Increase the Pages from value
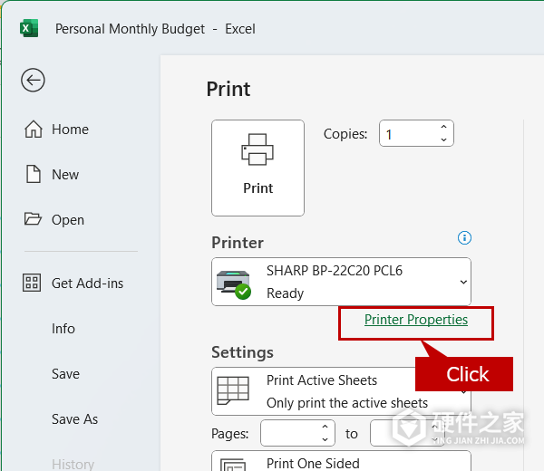544x471 pixels. (x=325, y=427)
